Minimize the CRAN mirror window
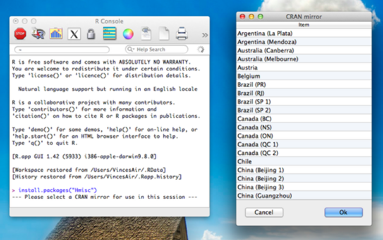 [x=251, y=17]
